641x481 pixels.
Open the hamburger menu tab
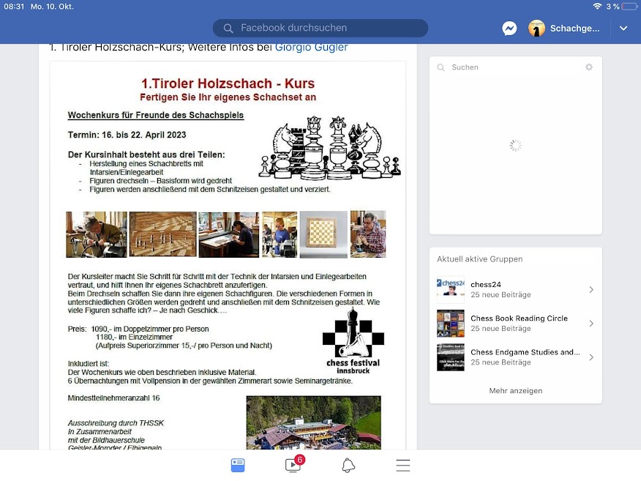point(402,466)
